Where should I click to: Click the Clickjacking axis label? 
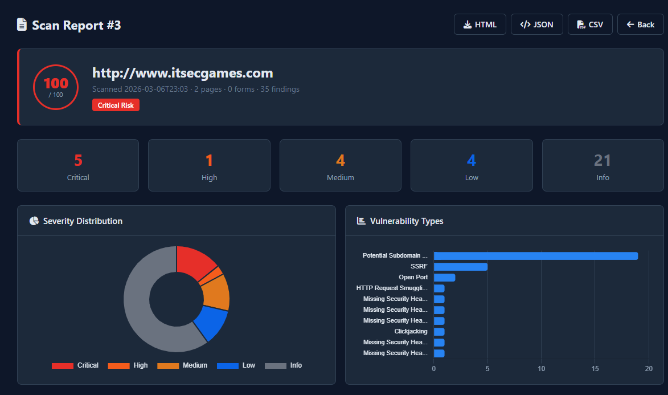coord(411,331)
